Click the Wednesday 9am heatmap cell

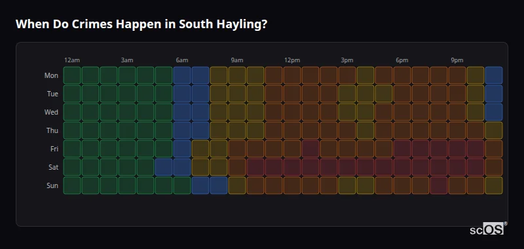click(237, 112)
